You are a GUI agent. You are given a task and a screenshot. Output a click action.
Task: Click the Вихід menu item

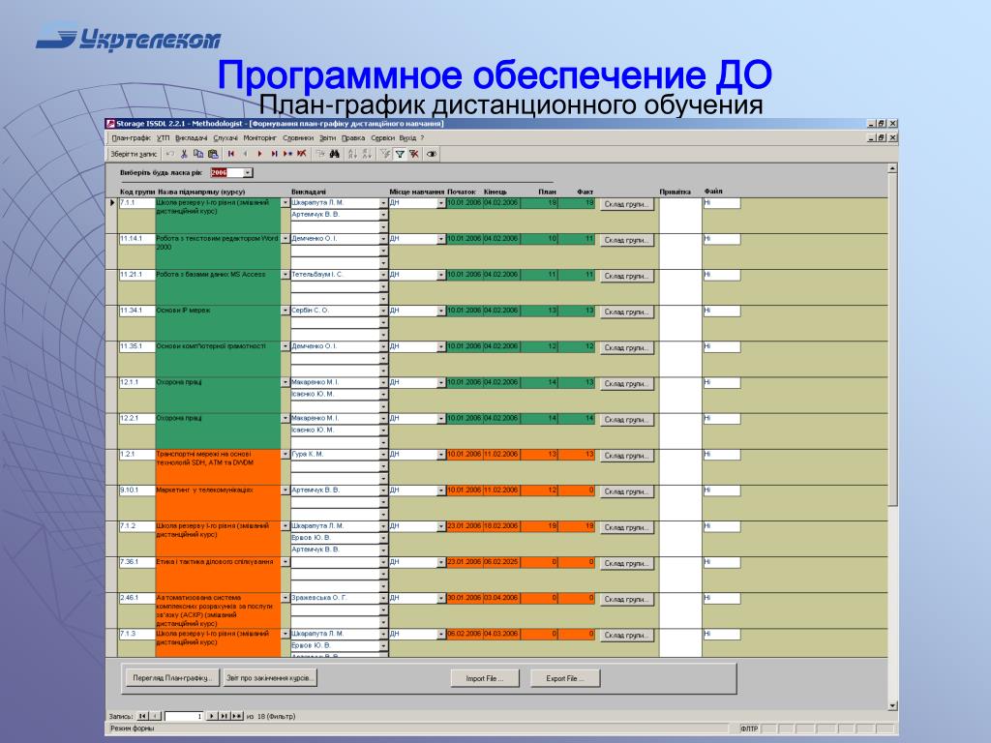(x=407, y=137)
